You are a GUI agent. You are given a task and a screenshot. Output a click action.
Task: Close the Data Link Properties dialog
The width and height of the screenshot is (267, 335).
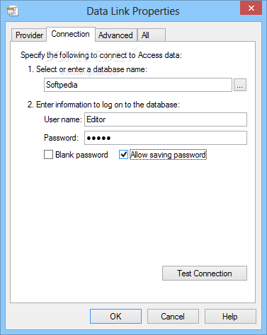(x=251, y=8)
